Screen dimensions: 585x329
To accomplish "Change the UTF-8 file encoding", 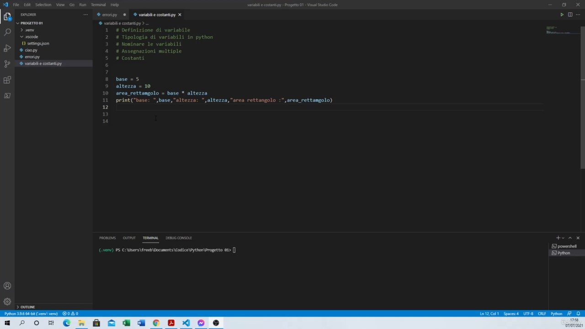I will (x=528, y=313).
